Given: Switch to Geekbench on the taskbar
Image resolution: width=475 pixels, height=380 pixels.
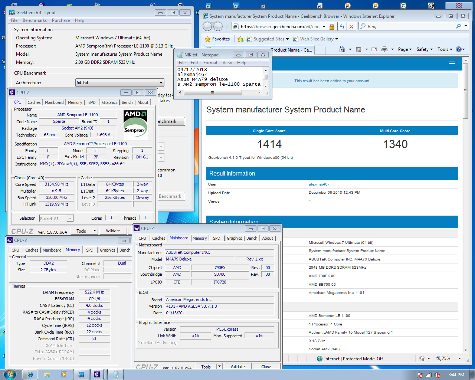Looking at the screenshot, I should [81, 374].
